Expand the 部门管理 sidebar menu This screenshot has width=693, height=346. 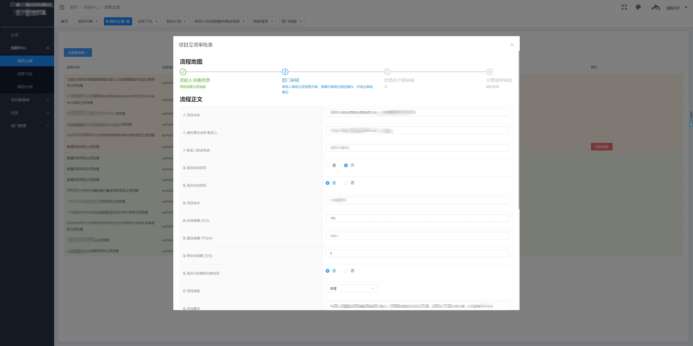27,126
